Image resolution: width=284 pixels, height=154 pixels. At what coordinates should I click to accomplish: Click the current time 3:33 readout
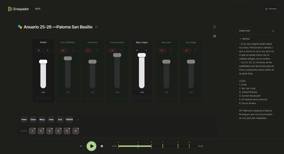click(114, 146)
